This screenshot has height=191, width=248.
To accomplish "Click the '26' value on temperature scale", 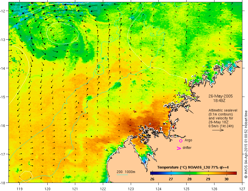I will pos(152,179).
